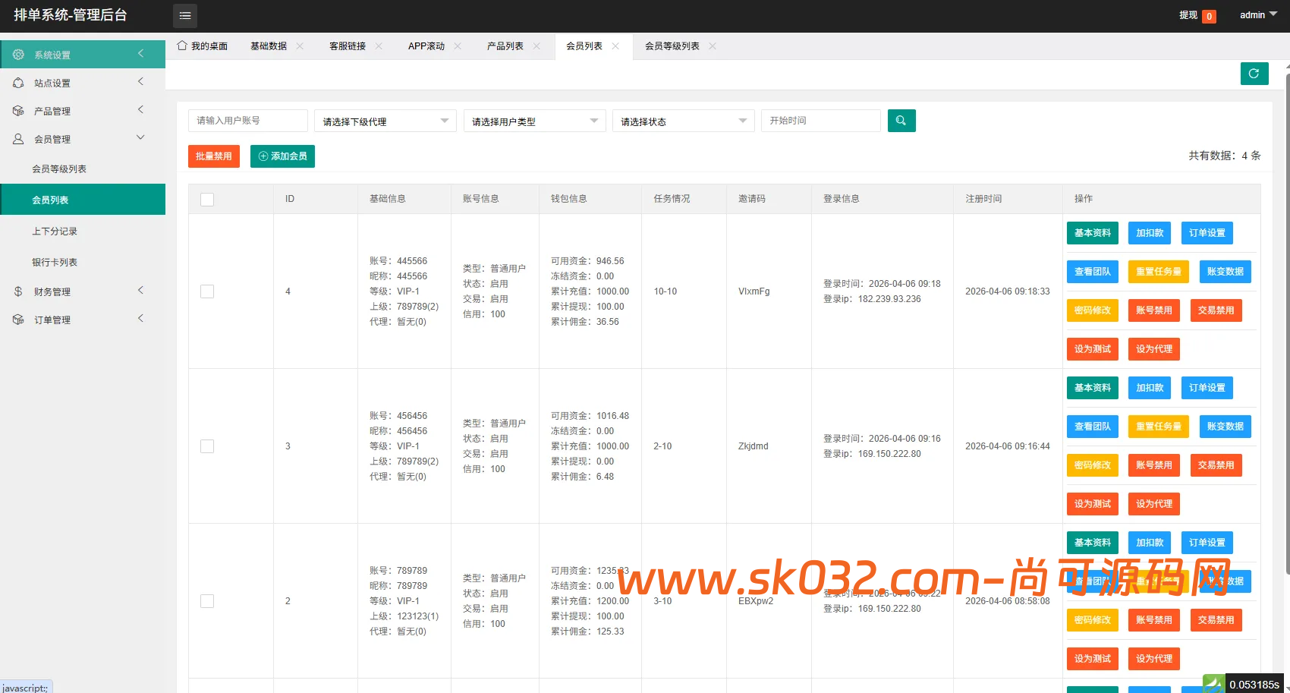Click 重置任务量 for account 456456

click(1159, 427)
